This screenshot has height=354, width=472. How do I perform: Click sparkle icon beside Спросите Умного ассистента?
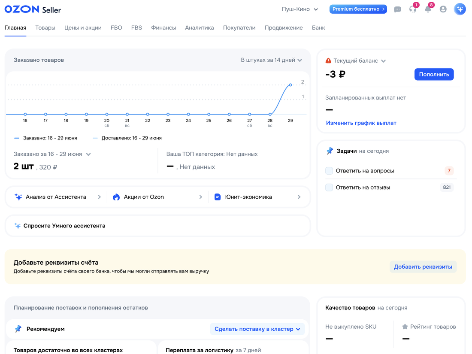pyautogui.click(x=18, y=226)
